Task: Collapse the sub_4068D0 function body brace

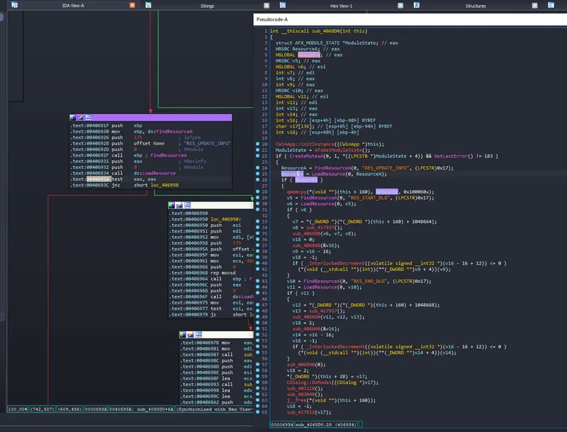Action: (273, 36)
